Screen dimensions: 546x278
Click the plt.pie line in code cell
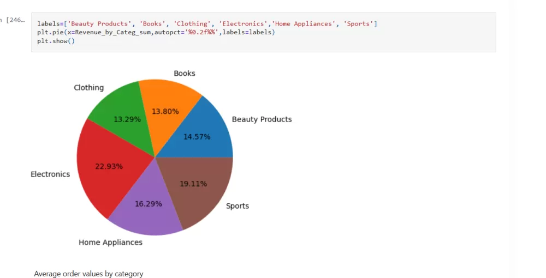pos(156,33)
